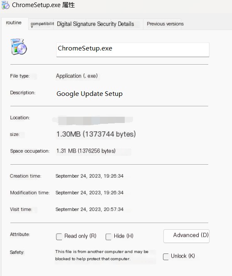Select the Application (.exe) file type text
Screen dimensions: 232x276
click(77, 76)
